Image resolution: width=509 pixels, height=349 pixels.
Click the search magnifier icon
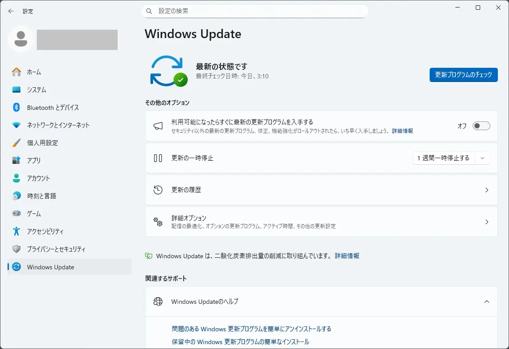[x=149, y=11]
